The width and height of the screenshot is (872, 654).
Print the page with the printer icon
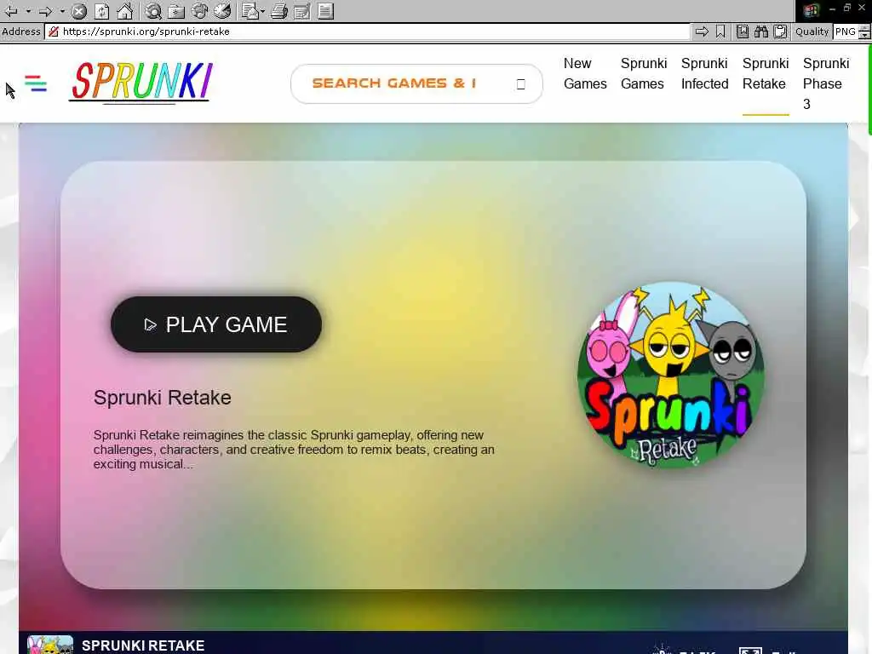[x=279, y=10]
